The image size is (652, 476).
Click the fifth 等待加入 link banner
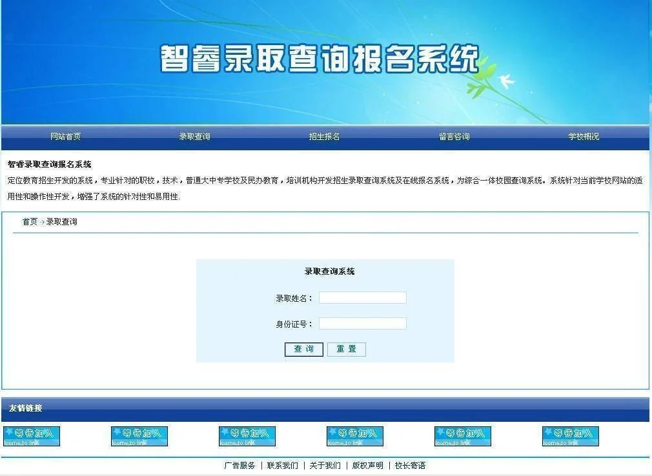point(463,436)
